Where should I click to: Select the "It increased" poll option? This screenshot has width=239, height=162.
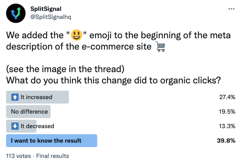pos(37,97)
